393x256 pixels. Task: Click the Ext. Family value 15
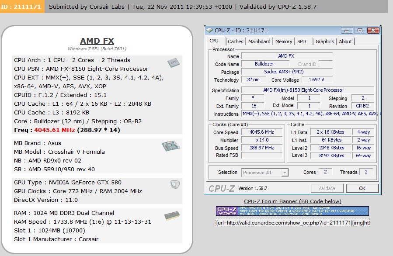pyautogui.click(x=254, y=106)
